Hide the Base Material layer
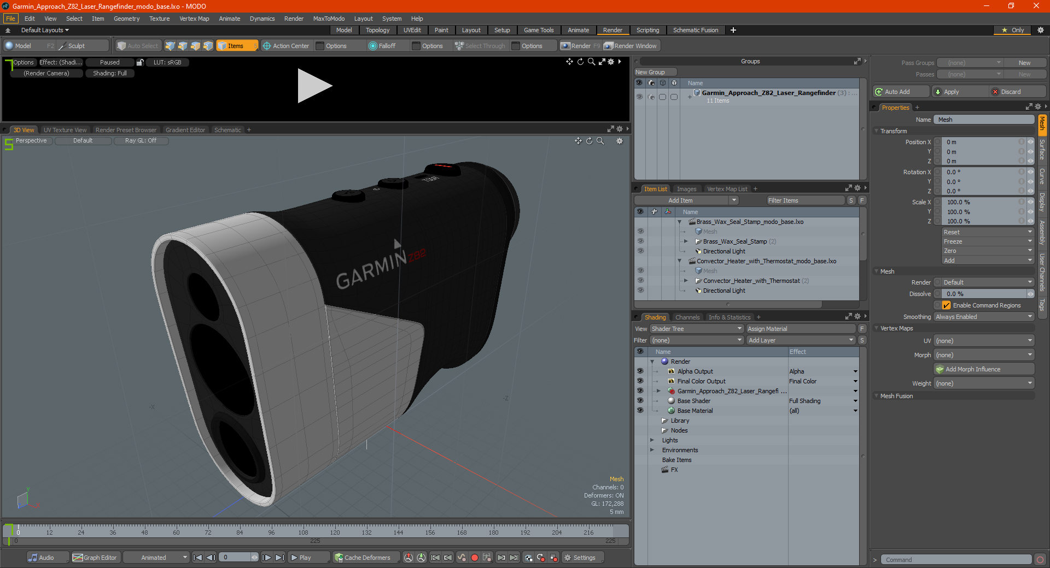This screenshot has height=568, width=1050. pos(640,411)
